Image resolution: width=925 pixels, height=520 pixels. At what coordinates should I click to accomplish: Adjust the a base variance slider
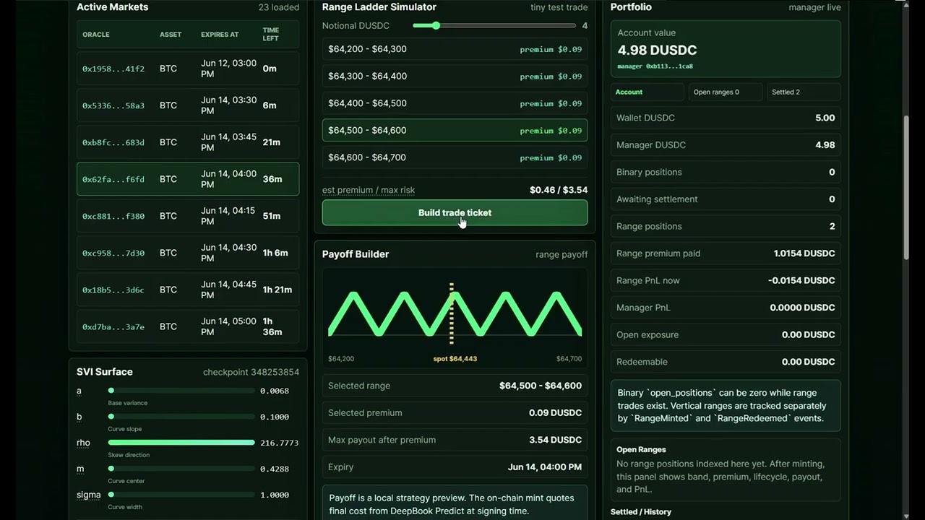[181, 391]
